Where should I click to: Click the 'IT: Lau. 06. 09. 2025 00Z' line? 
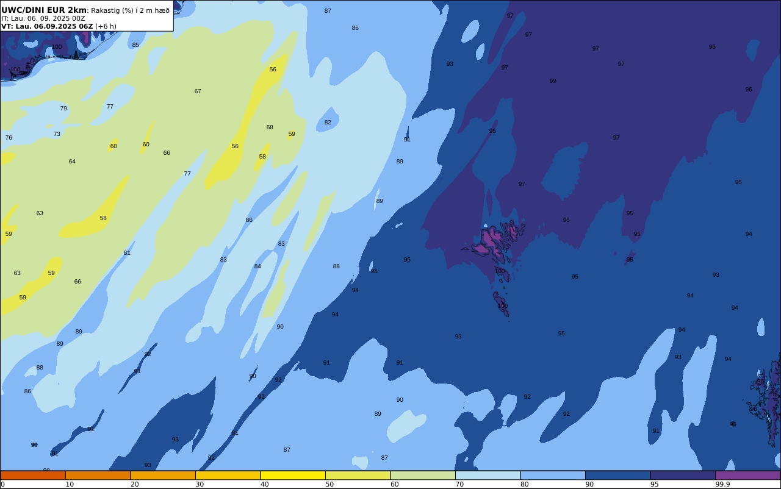coord(43,18)
